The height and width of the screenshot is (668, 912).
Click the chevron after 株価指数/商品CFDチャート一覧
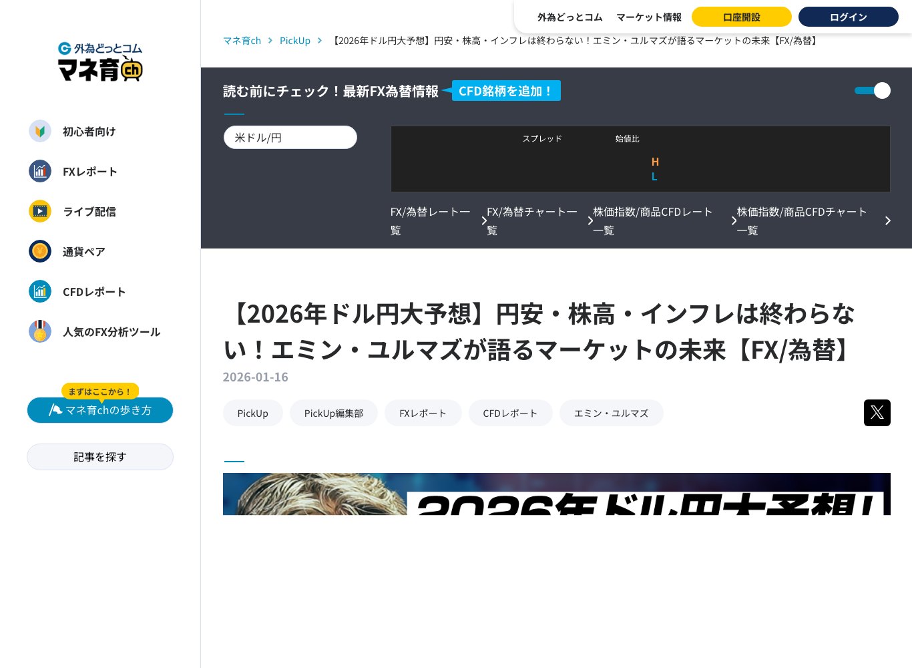click(887, 220)
